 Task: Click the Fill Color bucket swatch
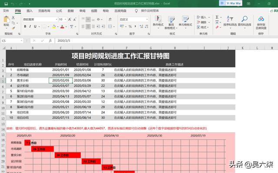[x=54, y=26]
